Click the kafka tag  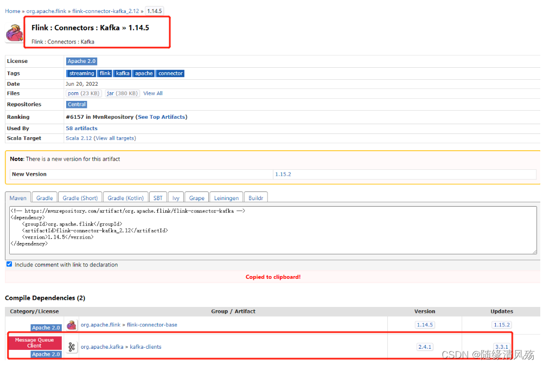click(123, 73)
